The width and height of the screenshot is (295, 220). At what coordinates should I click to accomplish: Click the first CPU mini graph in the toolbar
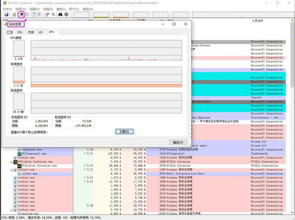[81, 15]
